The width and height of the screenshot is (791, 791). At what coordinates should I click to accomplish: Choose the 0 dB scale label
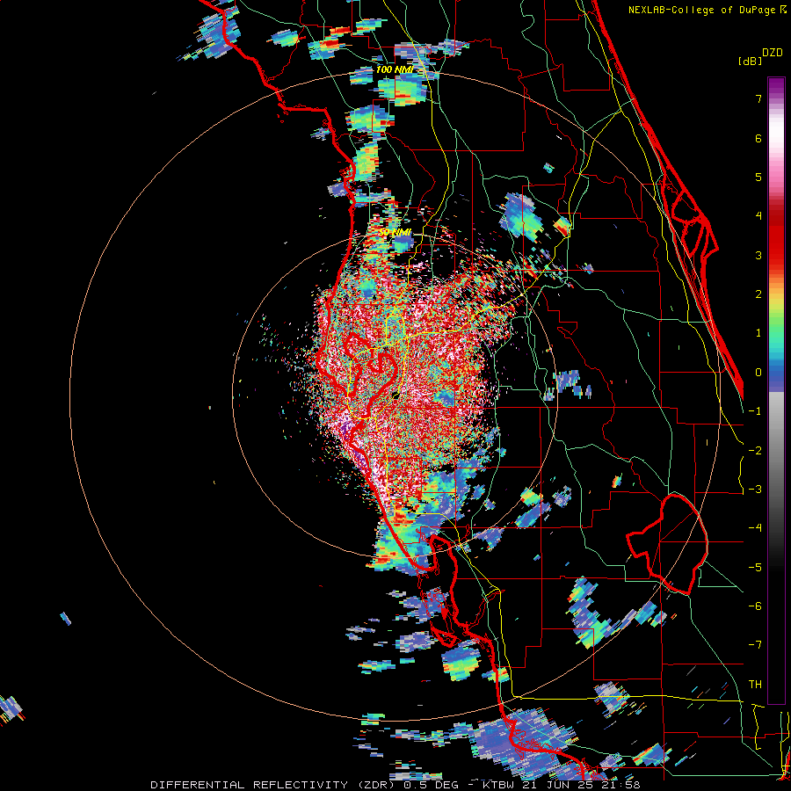point(758,373)
